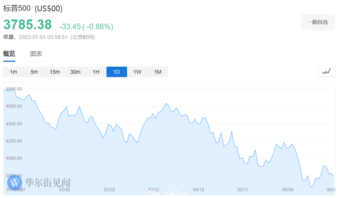Select the 1D interval
Image resolution: width=337 pixels, height=198 pixels.
pyautogui.click(x=117, y=72)
